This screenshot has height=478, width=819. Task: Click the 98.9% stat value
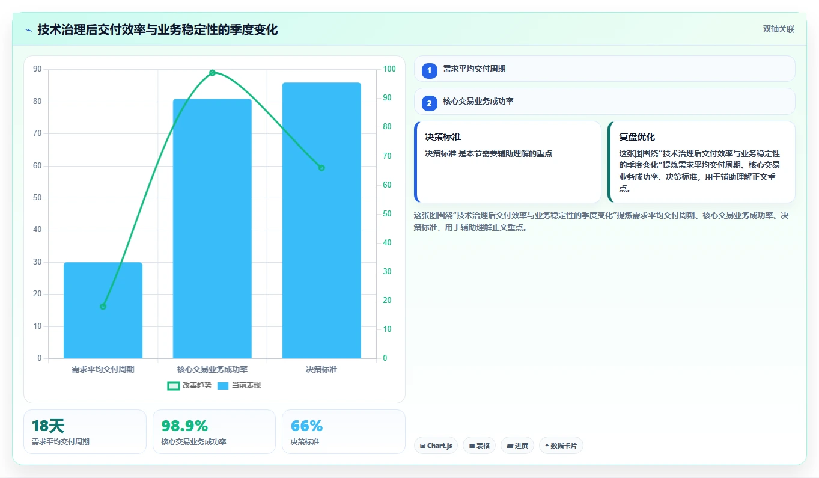pos(184,426)
